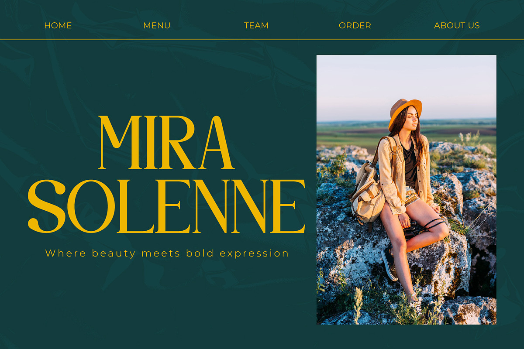The image size is (524, 349).
Task: Open the HOME navigation link
Action: (58, 25)
